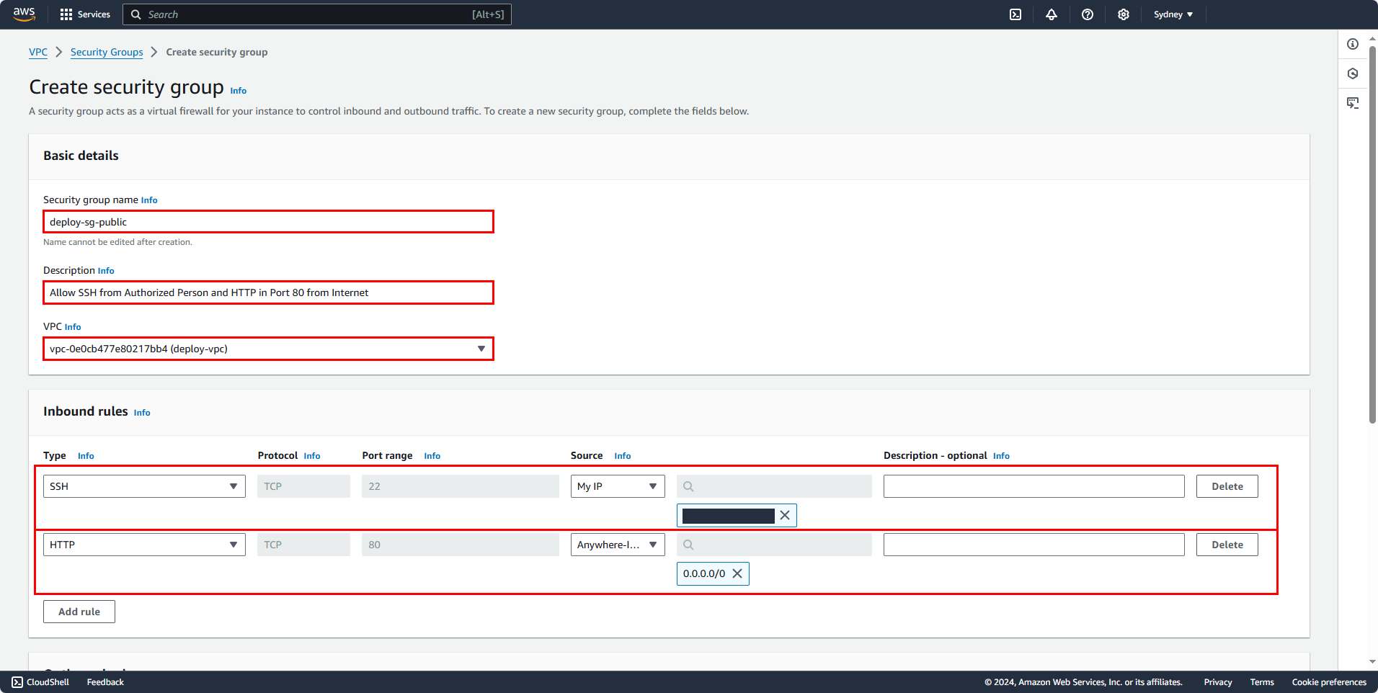Delete the HTTP inbound rule
This screenshot has height=693, width=1378.
[x=1227, y=545]
